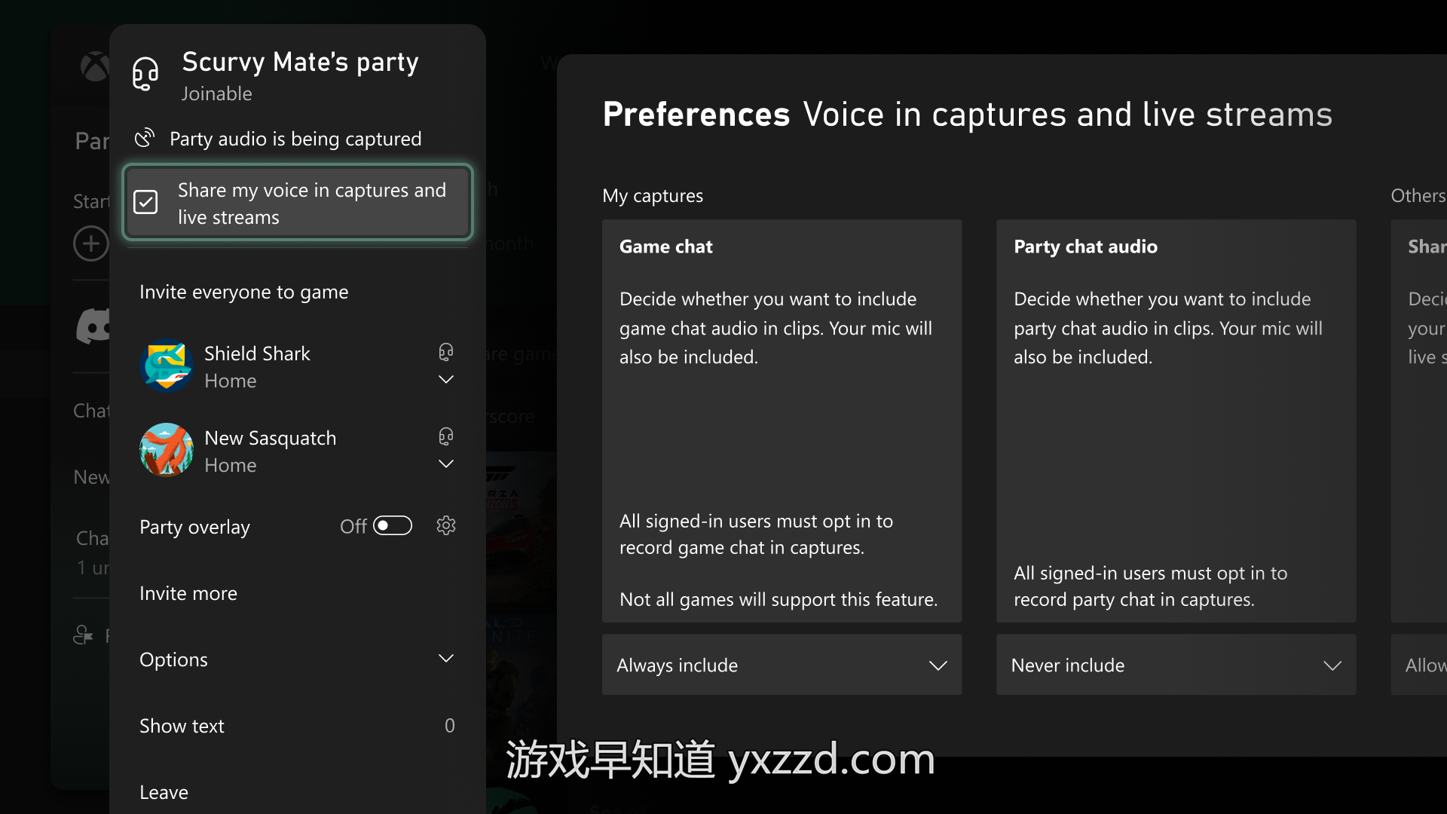Click Shield Shark's avatar picture
Viewport: 1447px width, 814px height.
point(167,366)
